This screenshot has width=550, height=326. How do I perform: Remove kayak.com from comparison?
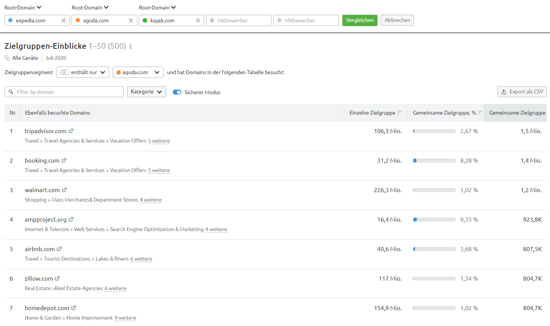[198, 20]
